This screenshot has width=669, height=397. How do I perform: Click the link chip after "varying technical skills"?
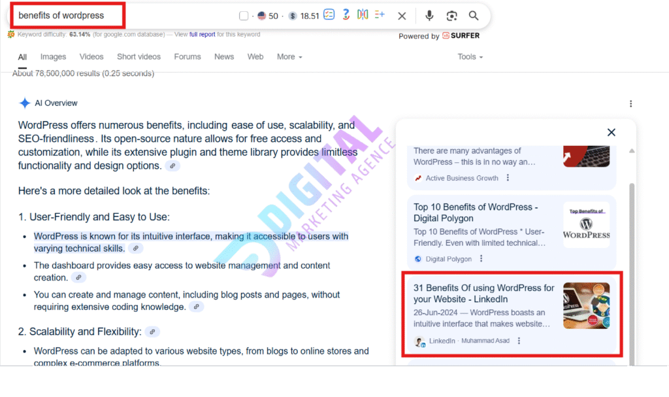click(x=135, y=249)
